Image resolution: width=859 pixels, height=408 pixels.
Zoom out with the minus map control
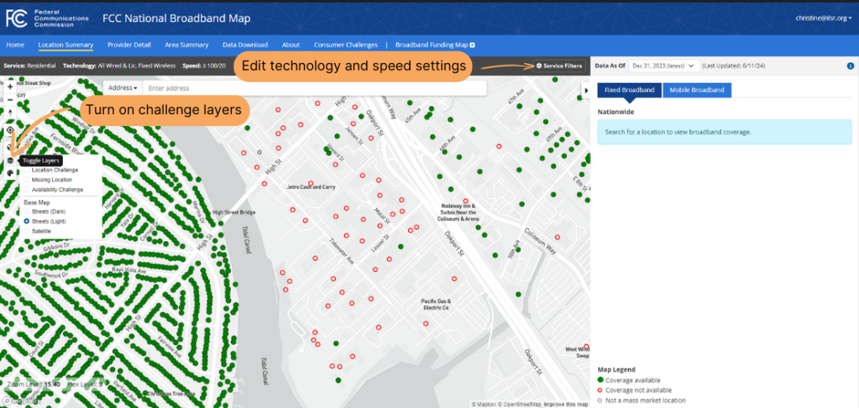(x=10, y=100)
